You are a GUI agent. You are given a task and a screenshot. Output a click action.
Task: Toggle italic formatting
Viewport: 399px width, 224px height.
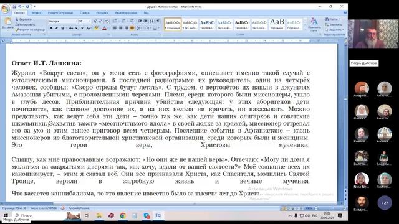tap(57, 28)
